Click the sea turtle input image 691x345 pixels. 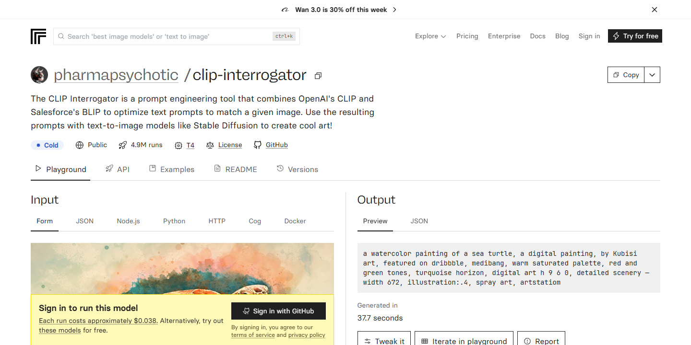pos(182,268)
